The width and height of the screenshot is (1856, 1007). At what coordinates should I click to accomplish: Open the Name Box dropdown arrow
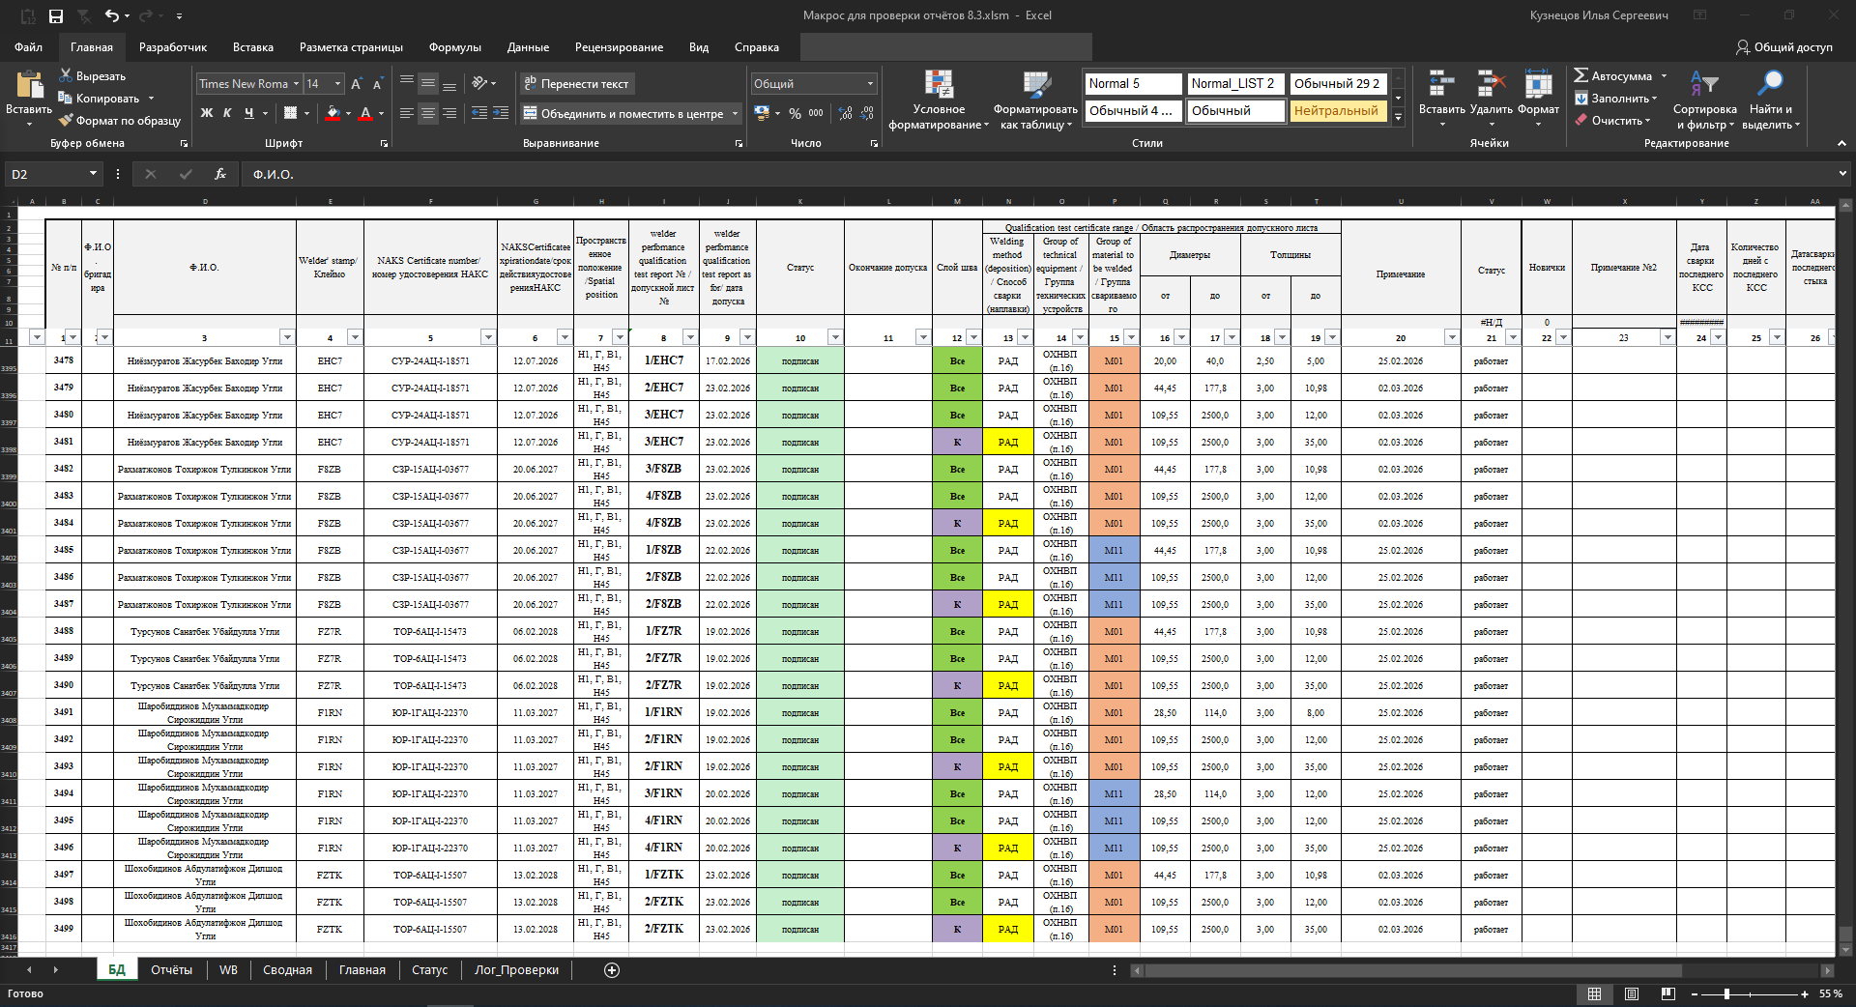tap(93, 174)
